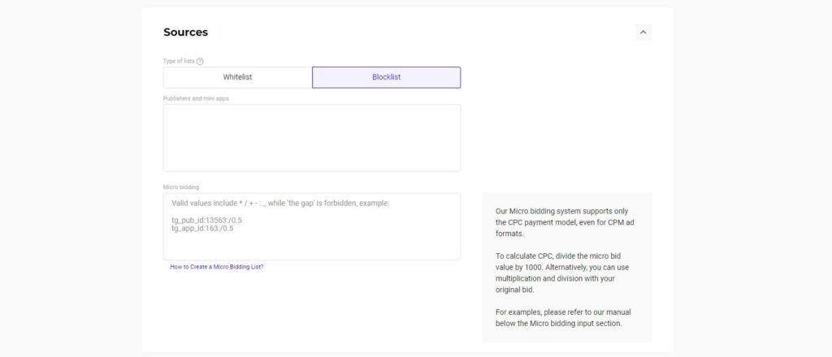This screenshot has height=357, width=832.
Task: Open the How to Create a Micro Bidding List link
Action: point(216,267)
